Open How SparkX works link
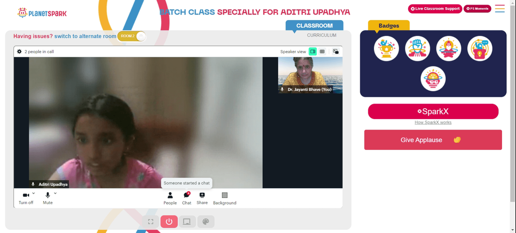516x233 pixels. pos(433,122)
